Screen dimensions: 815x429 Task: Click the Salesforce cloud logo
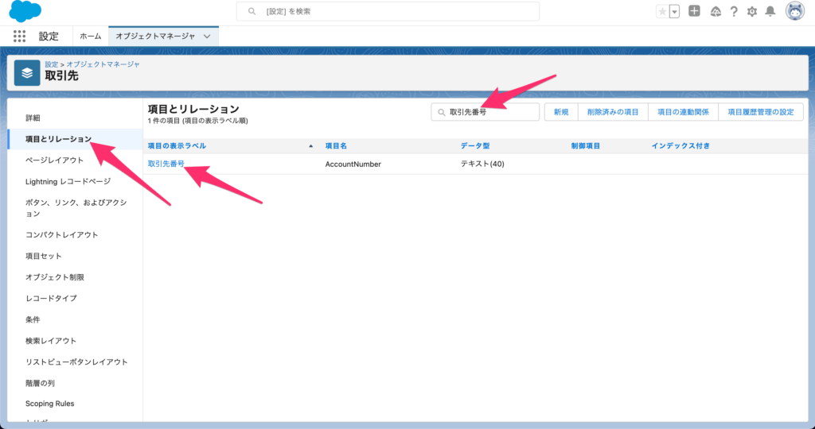click(x=25, y=11)
